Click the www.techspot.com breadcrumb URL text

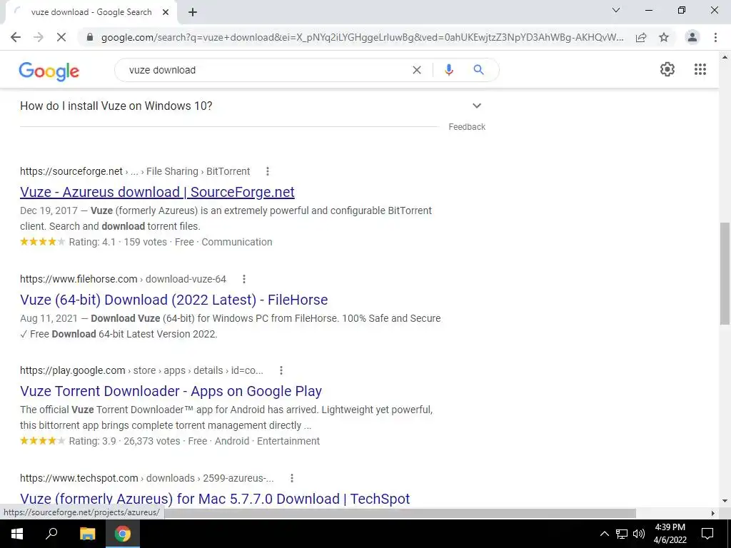pos(79,478)
